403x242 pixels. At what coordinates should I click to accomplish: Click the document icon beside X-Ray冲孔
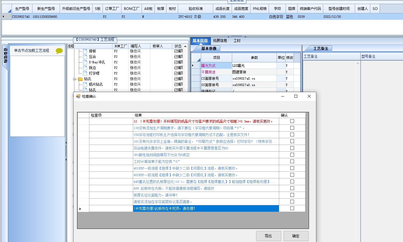coord(85,62)
